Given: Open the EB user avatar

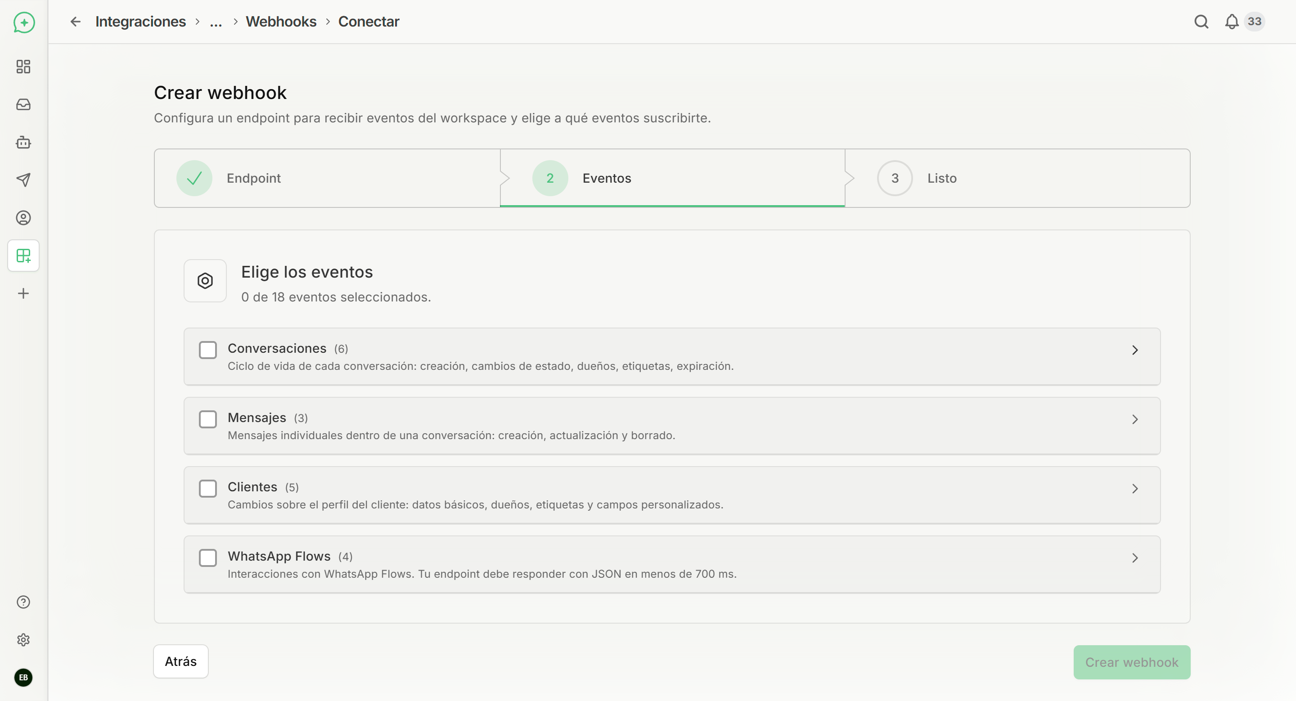Looking at the screenshot, I should point(23,677).
